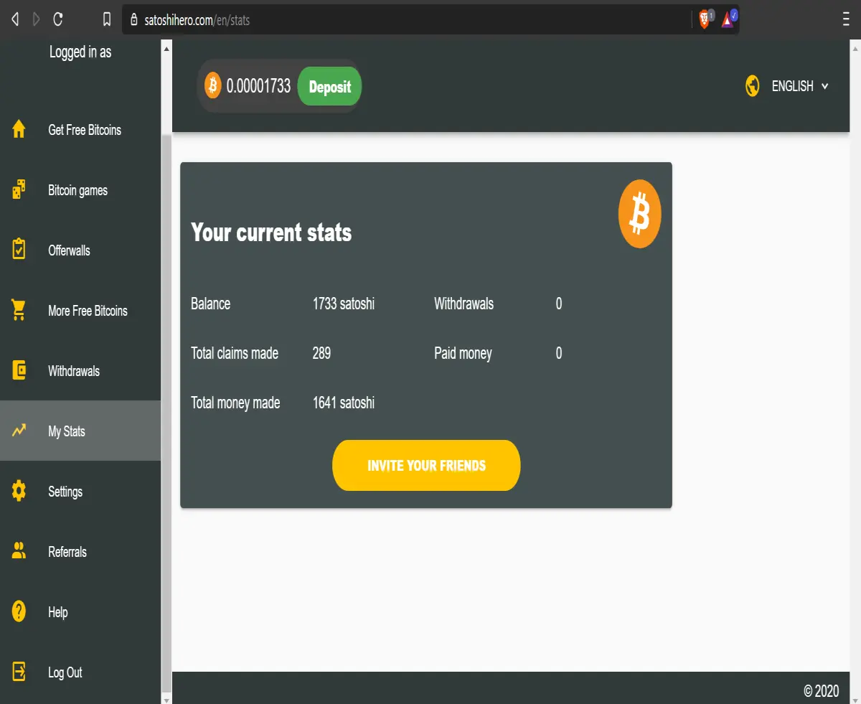The height and width of the screenshot is (704, 861).
Task: Open Bitcoin games in sidebar
Action: point(80,190)
